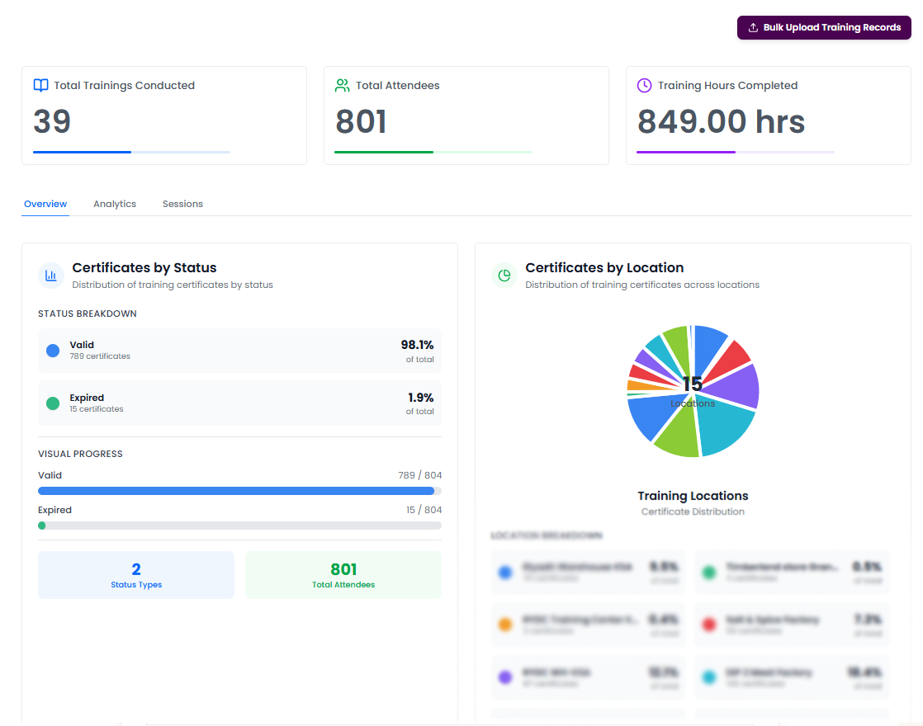Screen dimensions: 923x726
Task: Open the Total Trainings Conducted card
Action: click(x=164, y=115)
